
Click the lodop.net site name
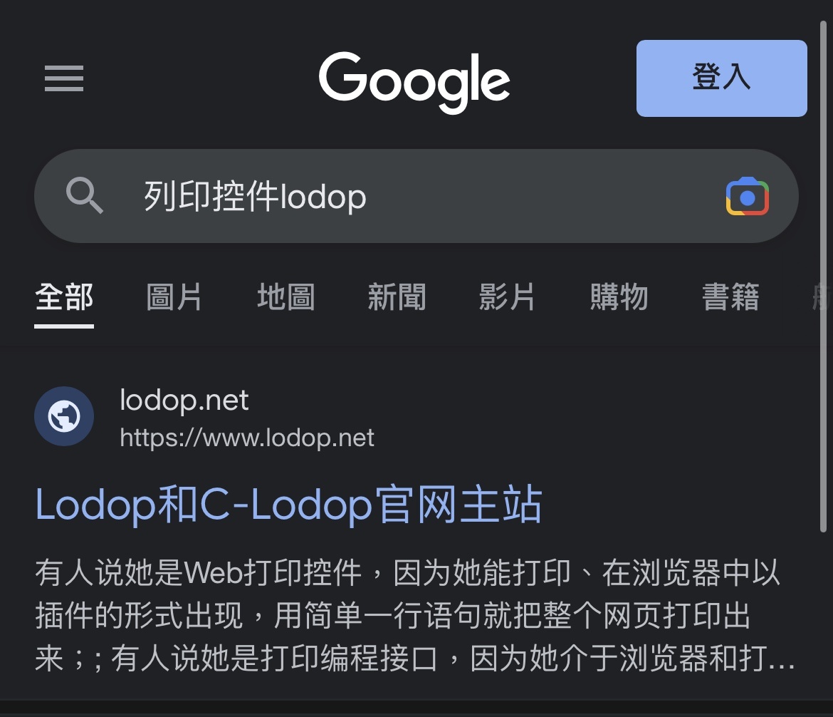click(184, 400)
